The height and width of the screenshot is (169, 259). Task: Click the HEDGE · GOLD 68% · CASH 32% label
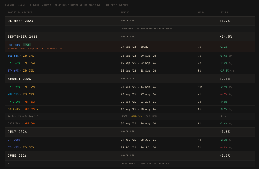(x=139, y=116)
